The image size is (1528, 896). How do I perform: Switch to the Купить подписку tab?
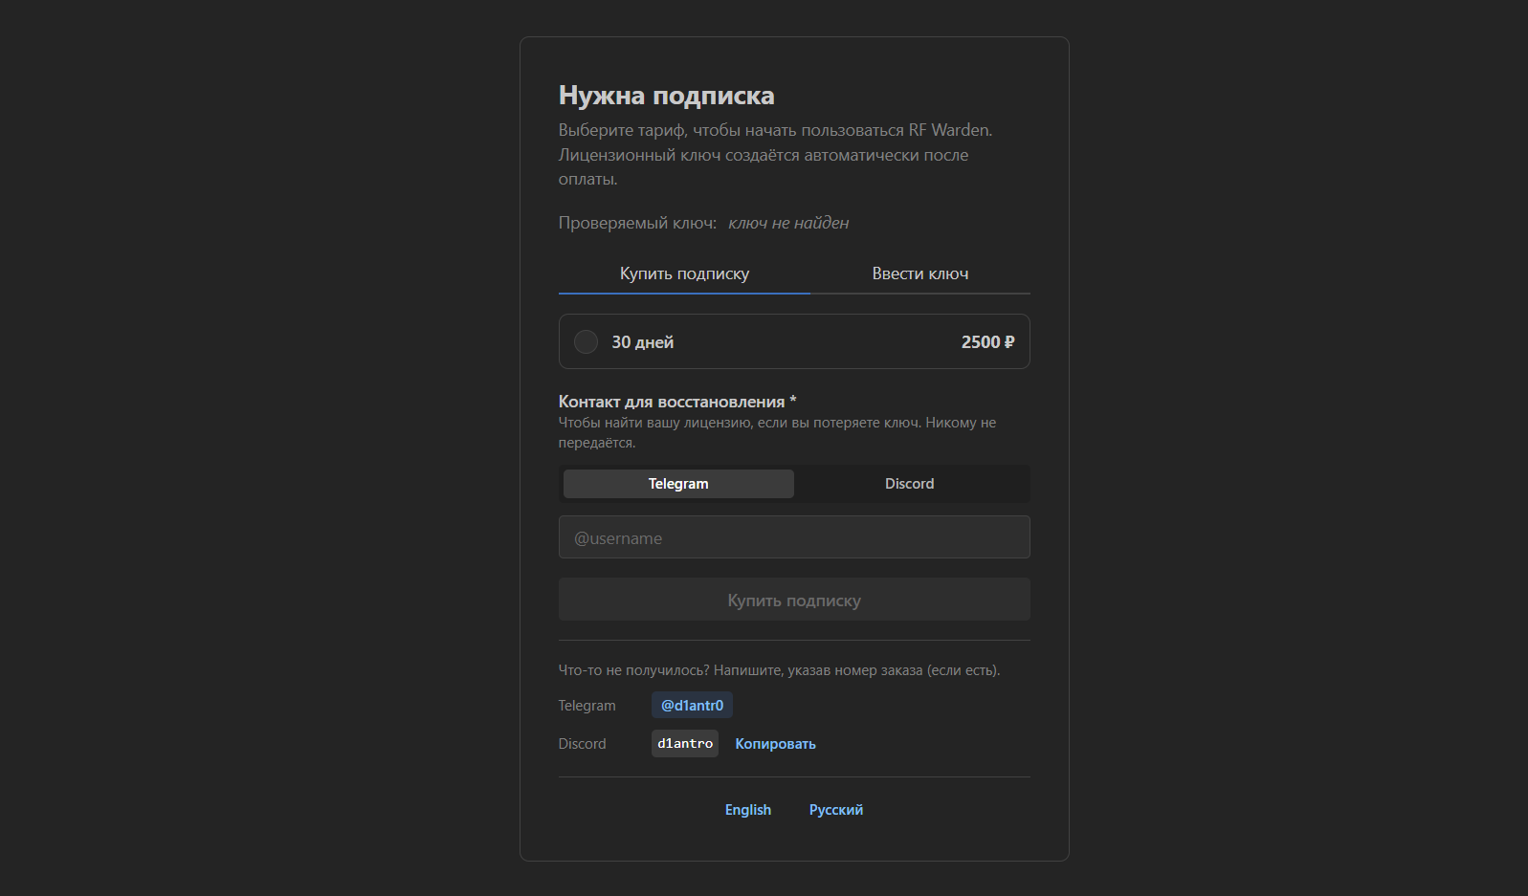[684, 273]
